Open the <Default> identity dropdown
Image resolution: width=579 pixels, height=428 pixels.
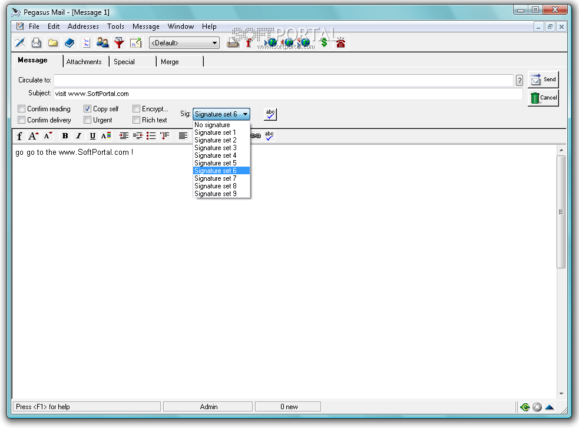(x=184, y=43)
